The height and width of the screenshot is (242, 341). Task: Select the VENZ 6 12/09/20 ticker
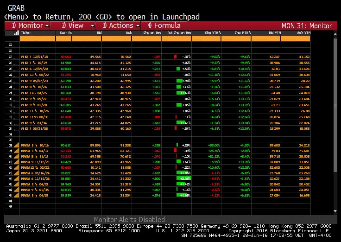34,69
